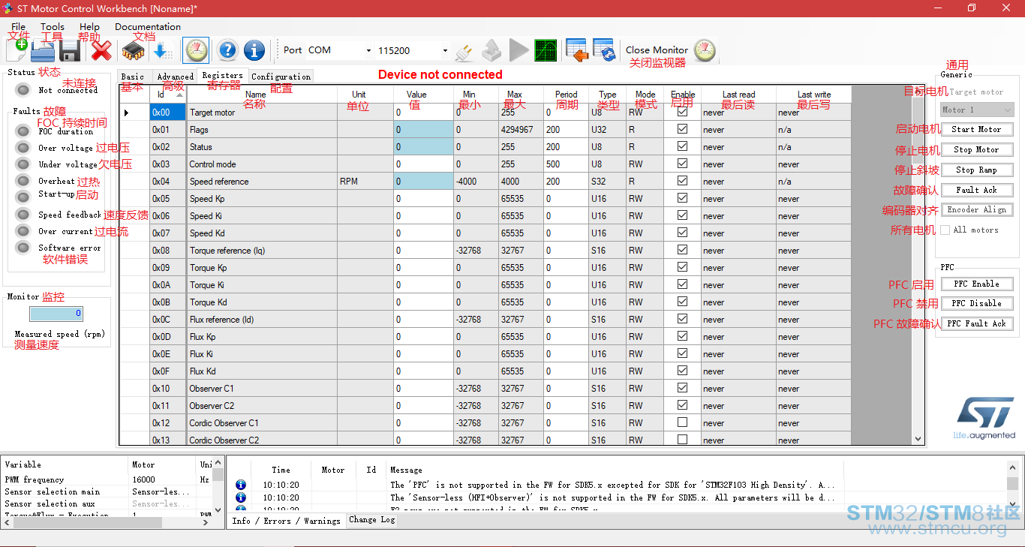The width and height of the screenshot is (1025, 547).
Task: Switch to the Advanced tab
Action: pos(176,77)
